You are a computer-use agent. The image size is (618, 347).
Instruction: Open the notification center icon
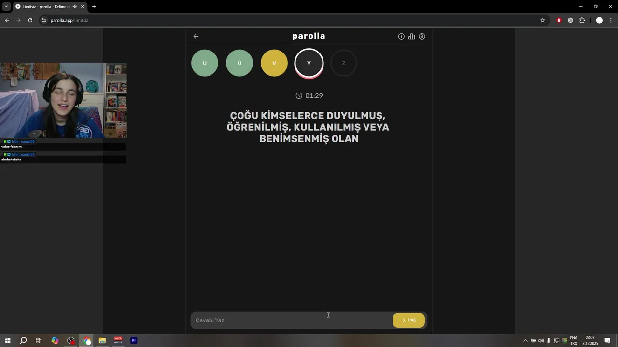click(x=607, y=341)
